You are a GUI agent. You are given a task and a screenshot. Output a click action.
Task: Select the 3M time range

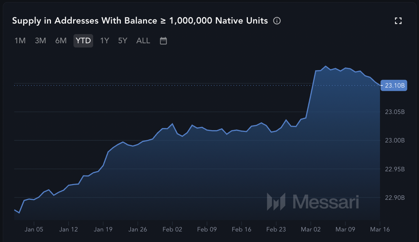click(40, 41)
